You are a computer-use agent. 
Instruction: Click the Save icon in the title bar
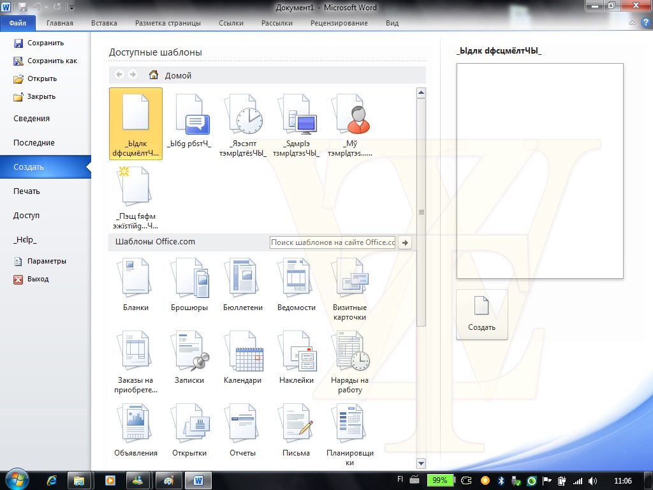coord(23,8)
